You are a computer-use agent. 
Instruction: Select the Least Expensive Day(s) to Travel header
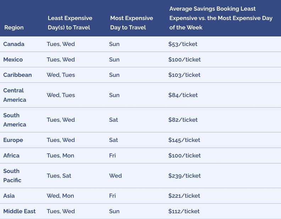click(x=70, y=23)
